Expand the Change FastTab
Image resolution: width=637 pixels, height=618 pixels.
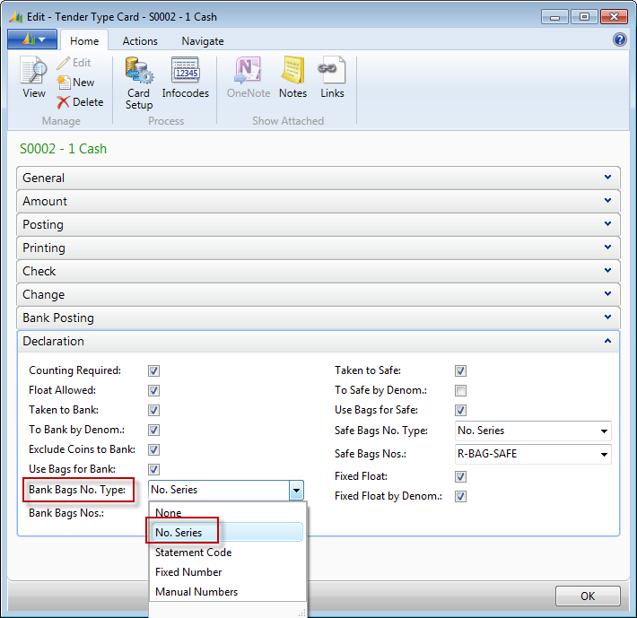(318, 295)
